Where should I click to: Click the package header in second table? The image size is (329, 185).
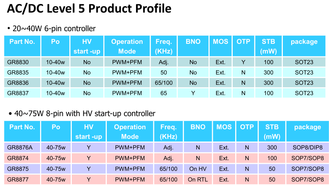pos(307,131)
